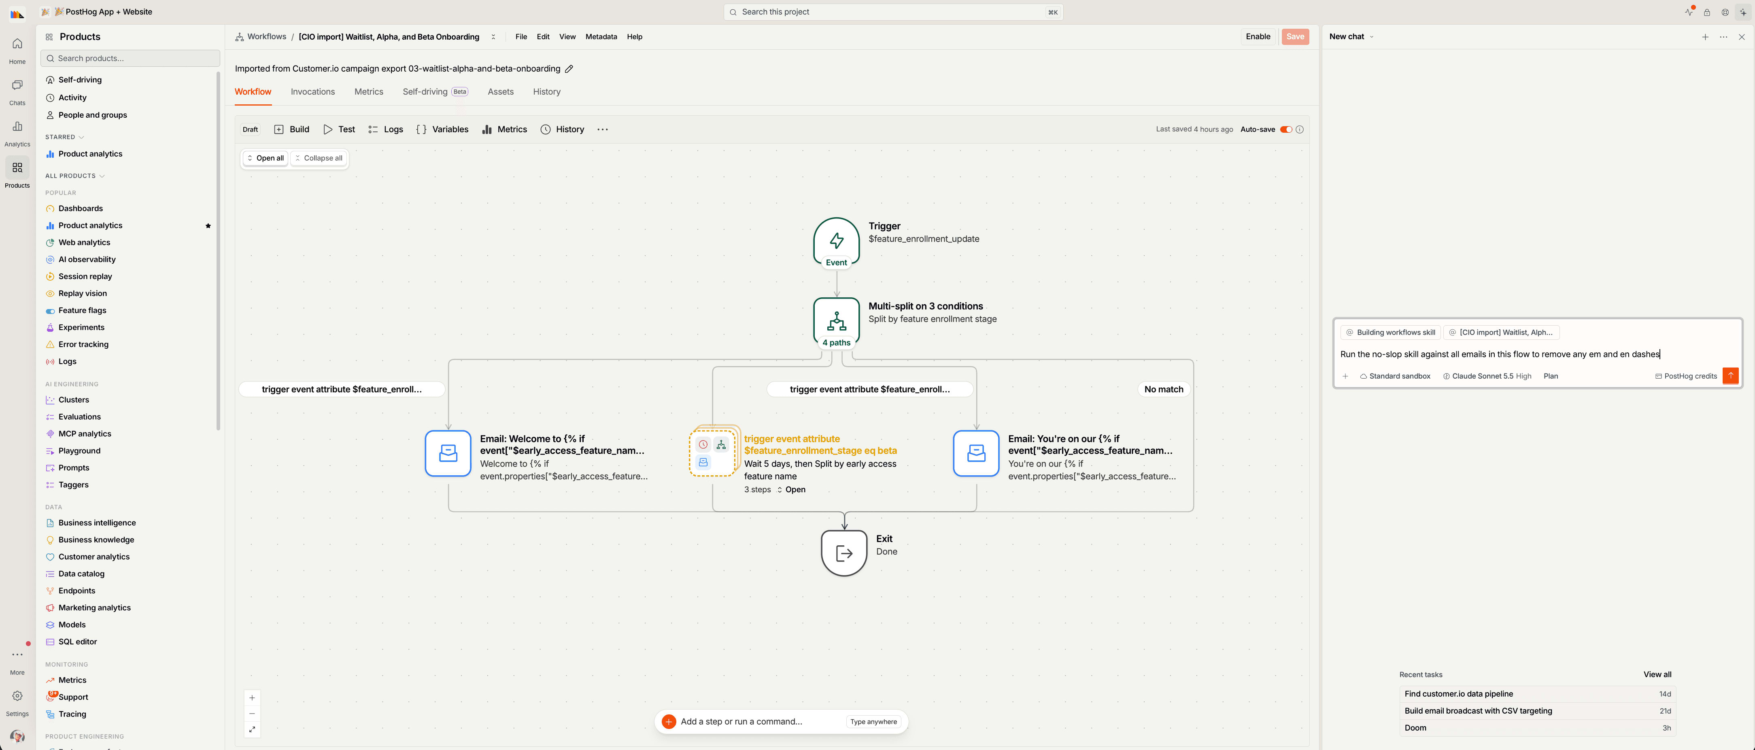The image size is (1755, 750).
Task: Start a new chat with the plus icon
Action: (1705, 37)
